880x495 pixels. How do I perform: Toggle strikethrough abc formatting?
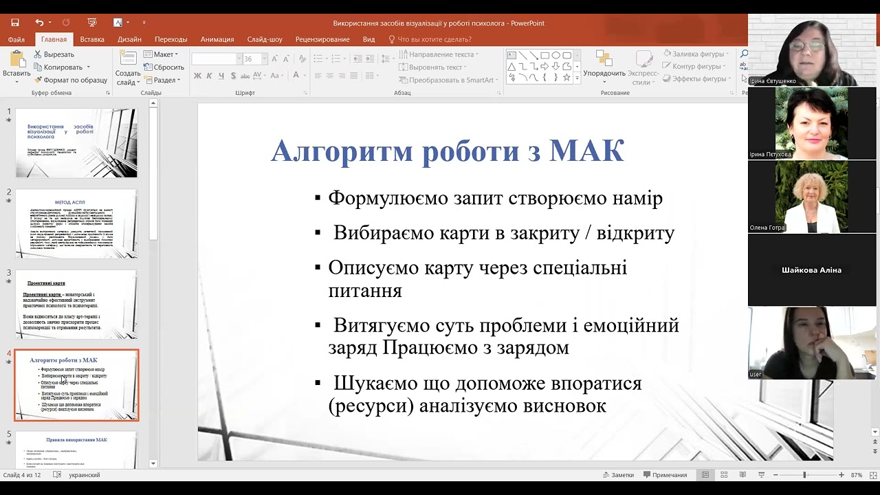(245, 76)
